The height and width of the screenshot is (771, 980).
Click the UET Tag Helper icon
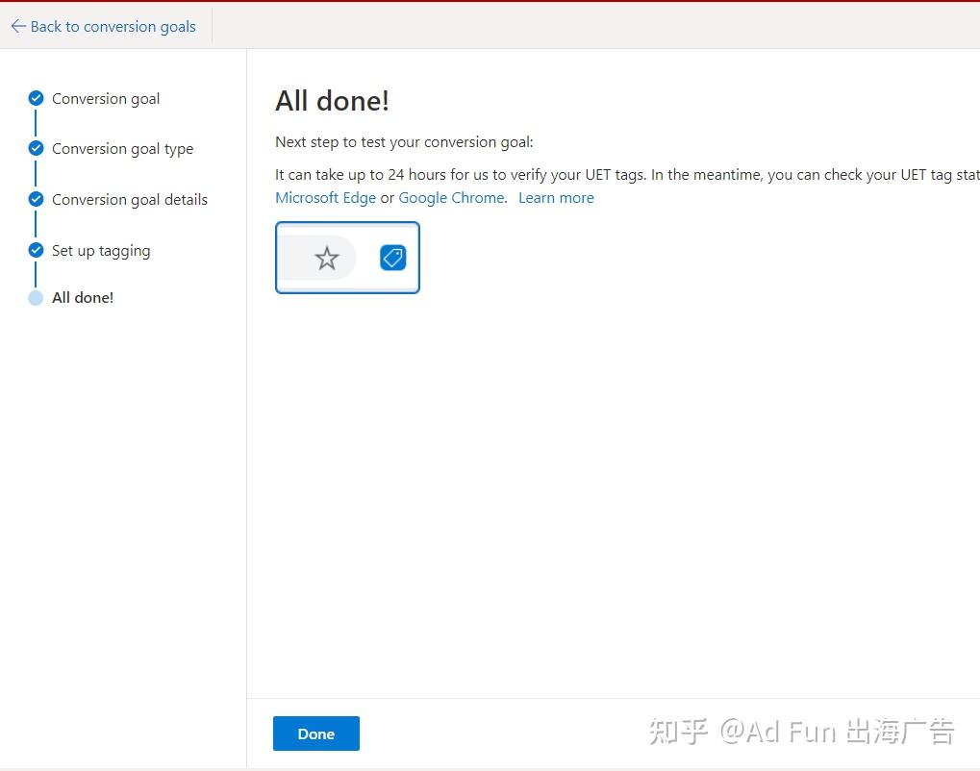(x=393, y=258)
